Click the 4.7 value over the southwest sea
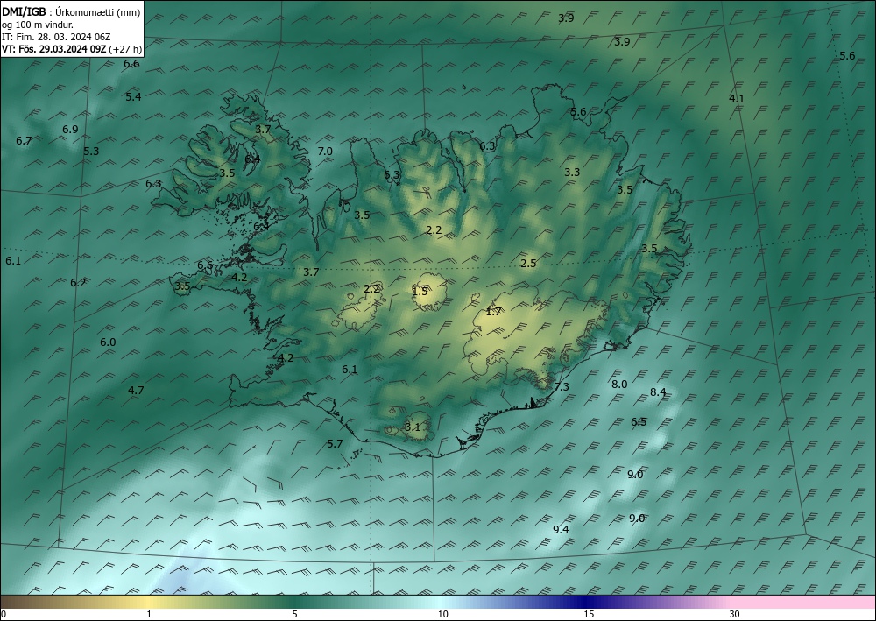The height and width of the screenshot is (621, 876). point(136,391)
